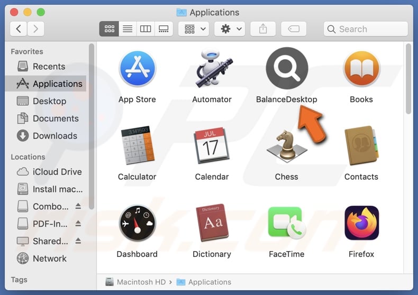Click Applications in the path bar

pos(204,282)
